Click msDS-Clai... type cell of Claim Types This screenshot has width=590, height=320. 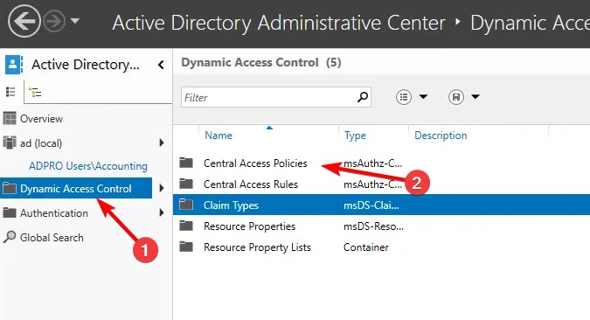pyautogui.click(x=371, y=205)
